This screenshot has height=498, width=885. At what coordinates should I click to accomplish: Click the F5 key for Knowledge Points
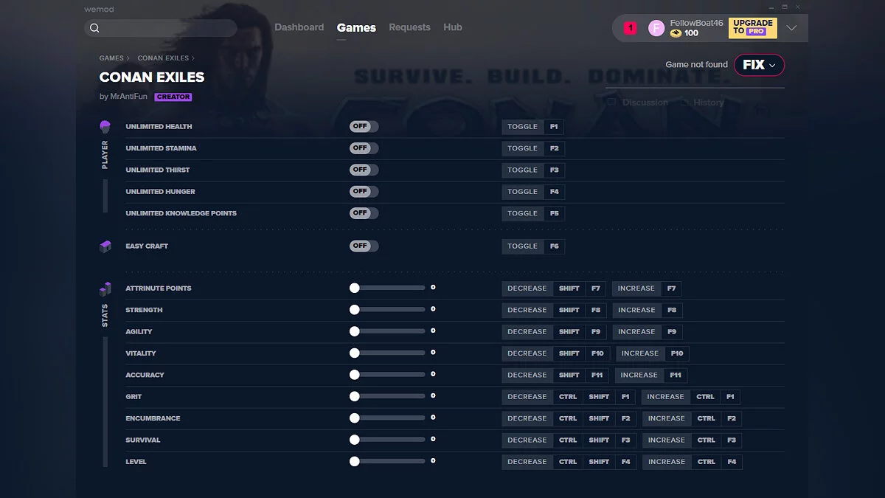tap(554, 213)
